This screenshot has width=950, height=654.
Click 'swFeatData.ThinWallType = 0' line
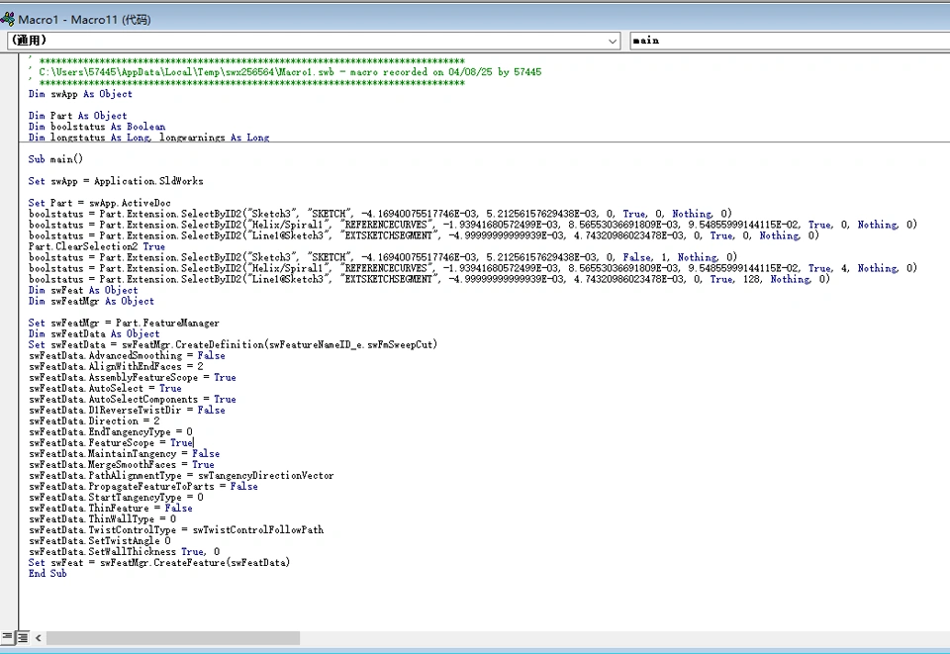(102, 519)
